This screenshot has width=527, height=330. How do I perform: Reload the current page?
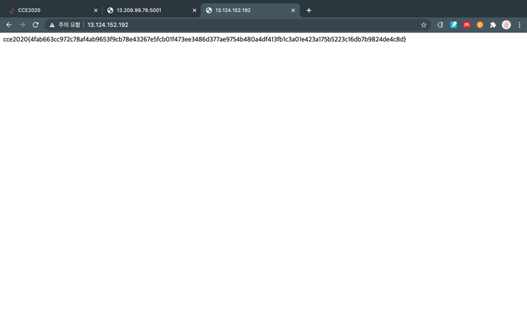[35, 25]
